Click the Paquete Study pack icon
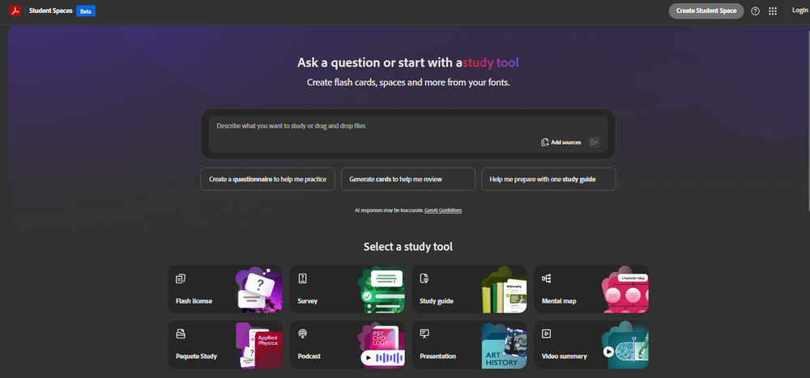This screenshot has width=810, height=378. point(181,333)
